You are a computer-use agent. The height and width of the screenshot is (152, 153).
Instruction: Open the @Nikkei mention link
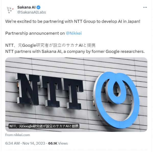[74, 33]
